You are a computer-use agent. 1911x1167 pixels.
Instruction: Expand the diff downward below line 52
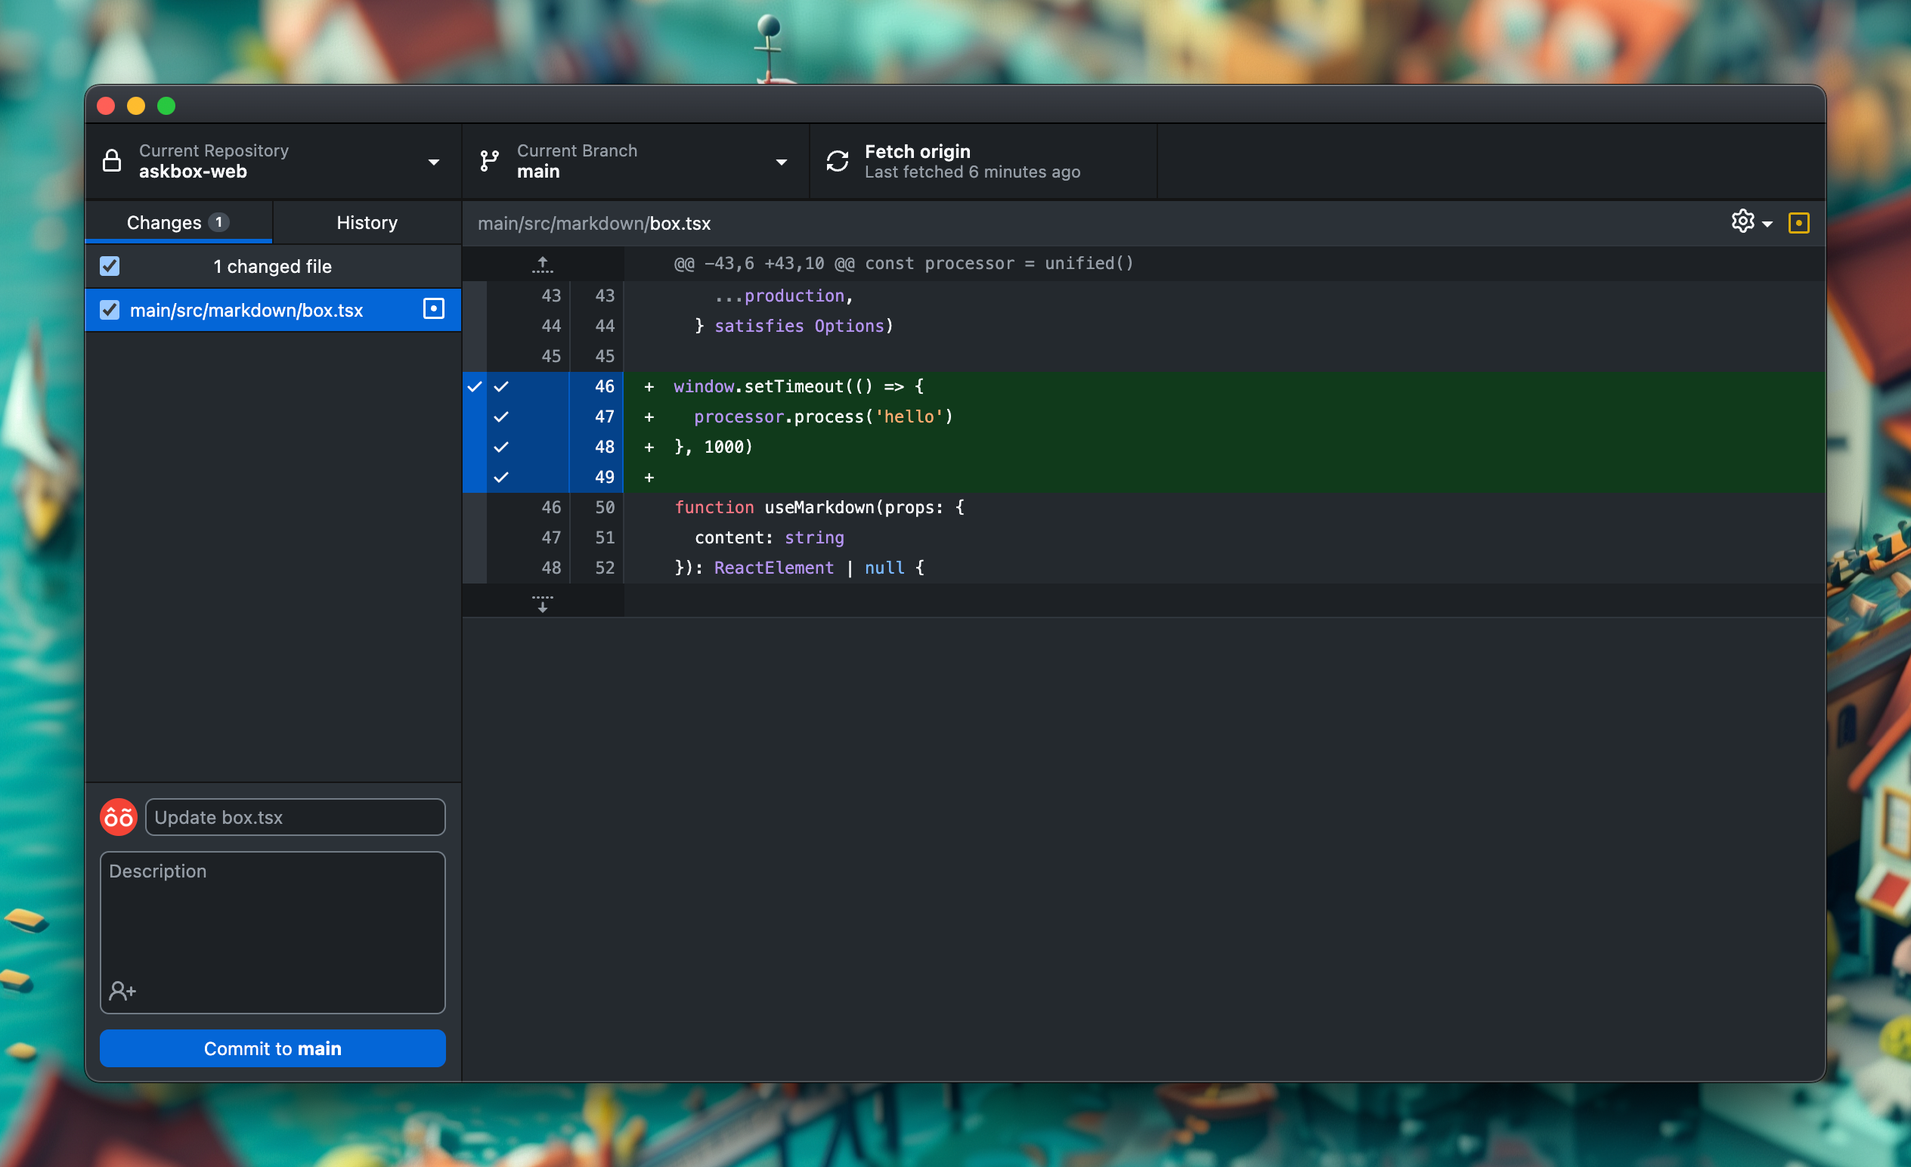coord(543,602)
